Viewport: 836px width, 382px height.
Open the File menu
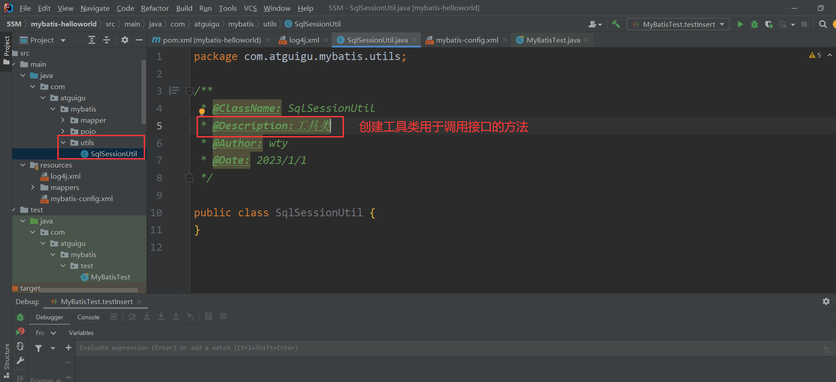click(x=26, y=8)
